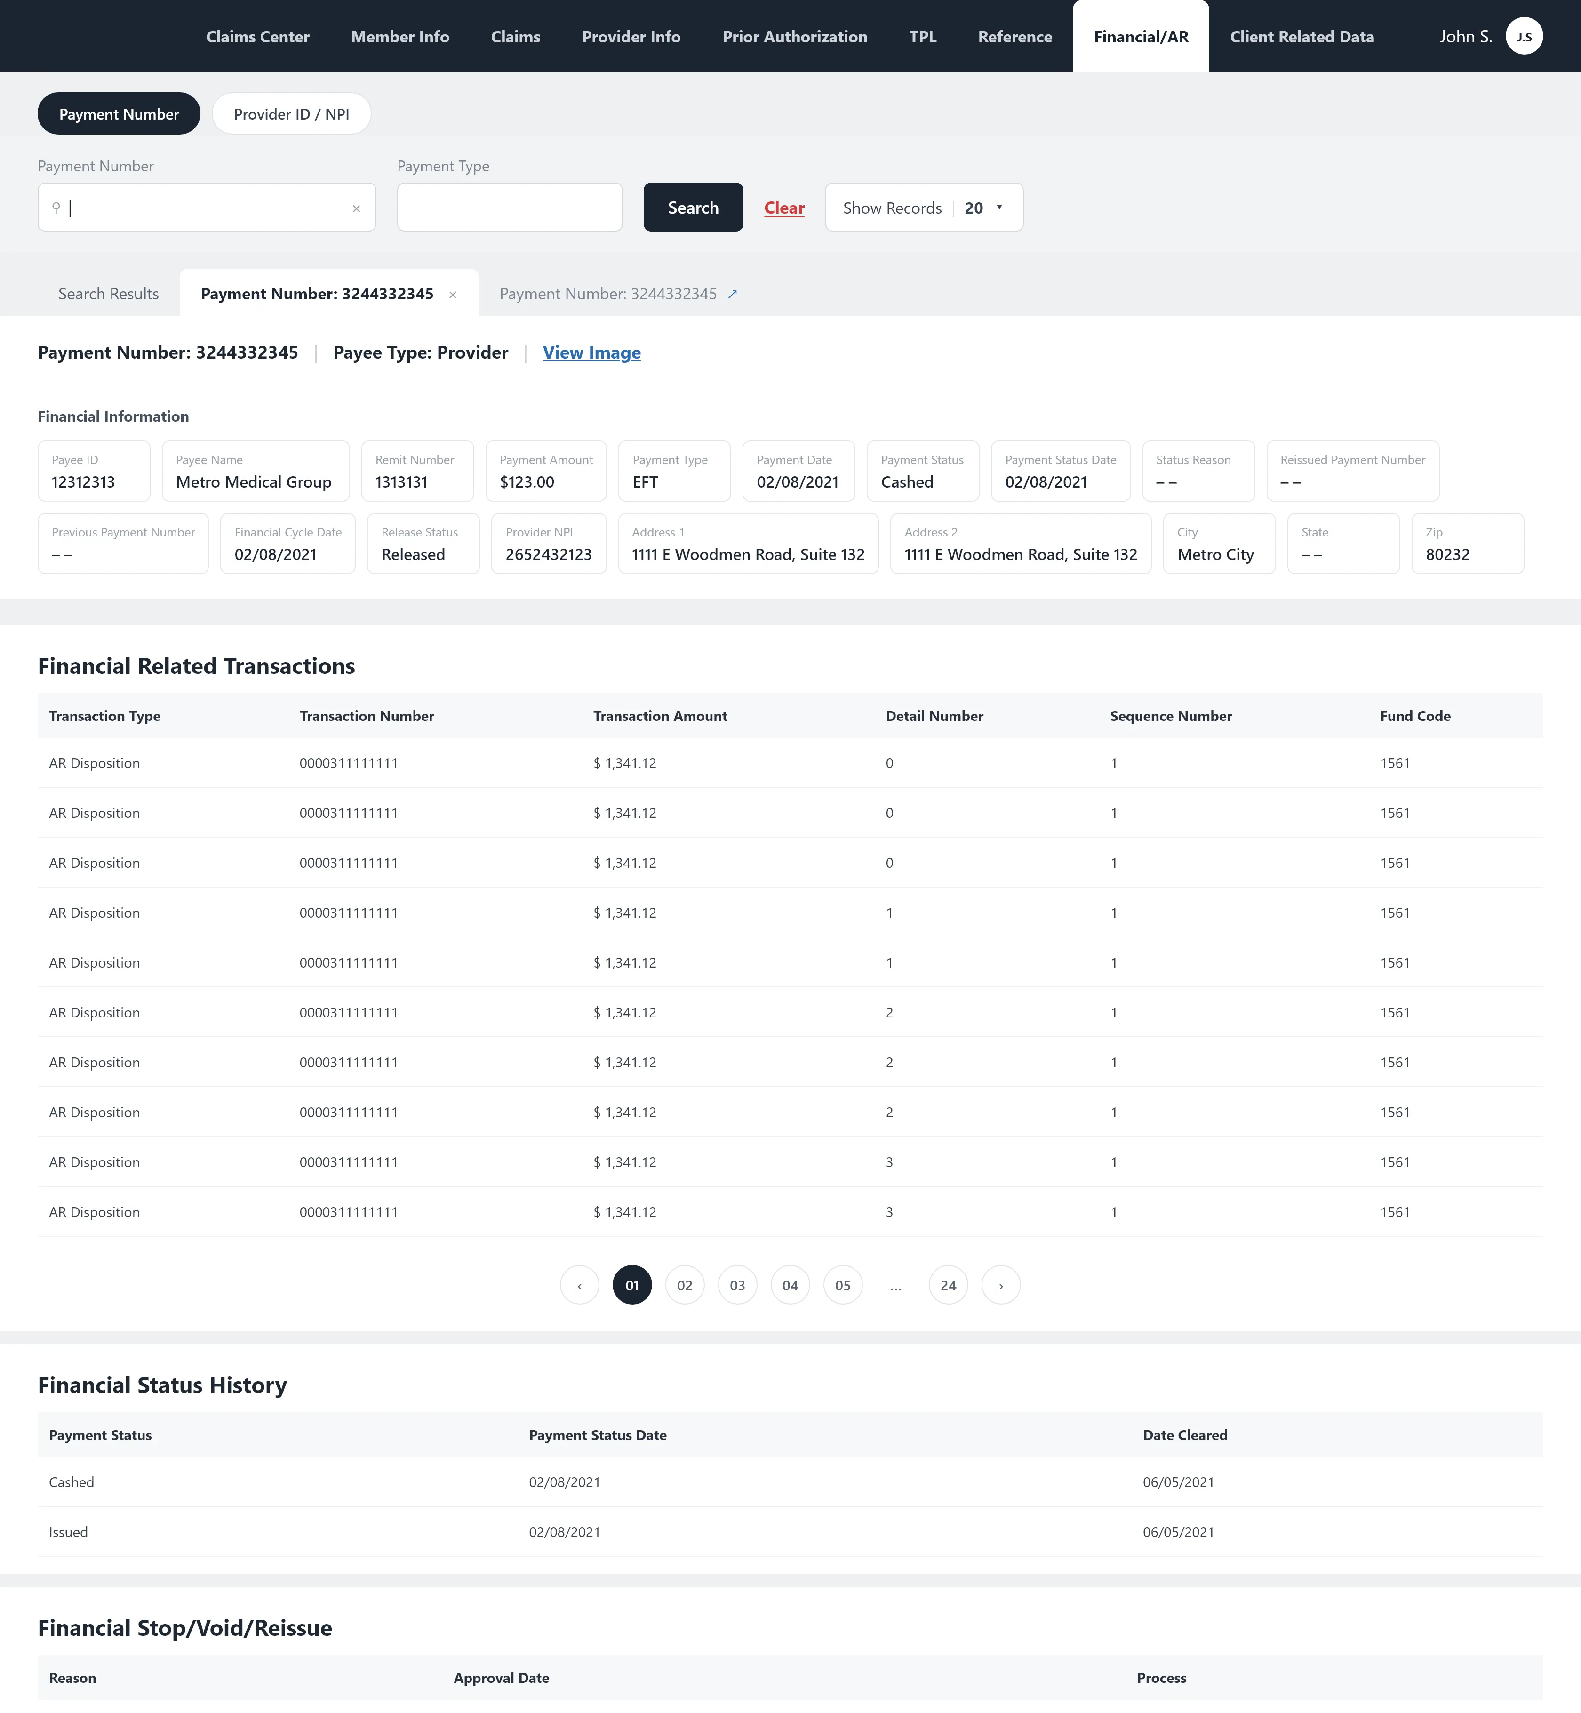Go to page 24 of transactions
Viewport: 1581px width, 1713px height.
(948, 1285)
